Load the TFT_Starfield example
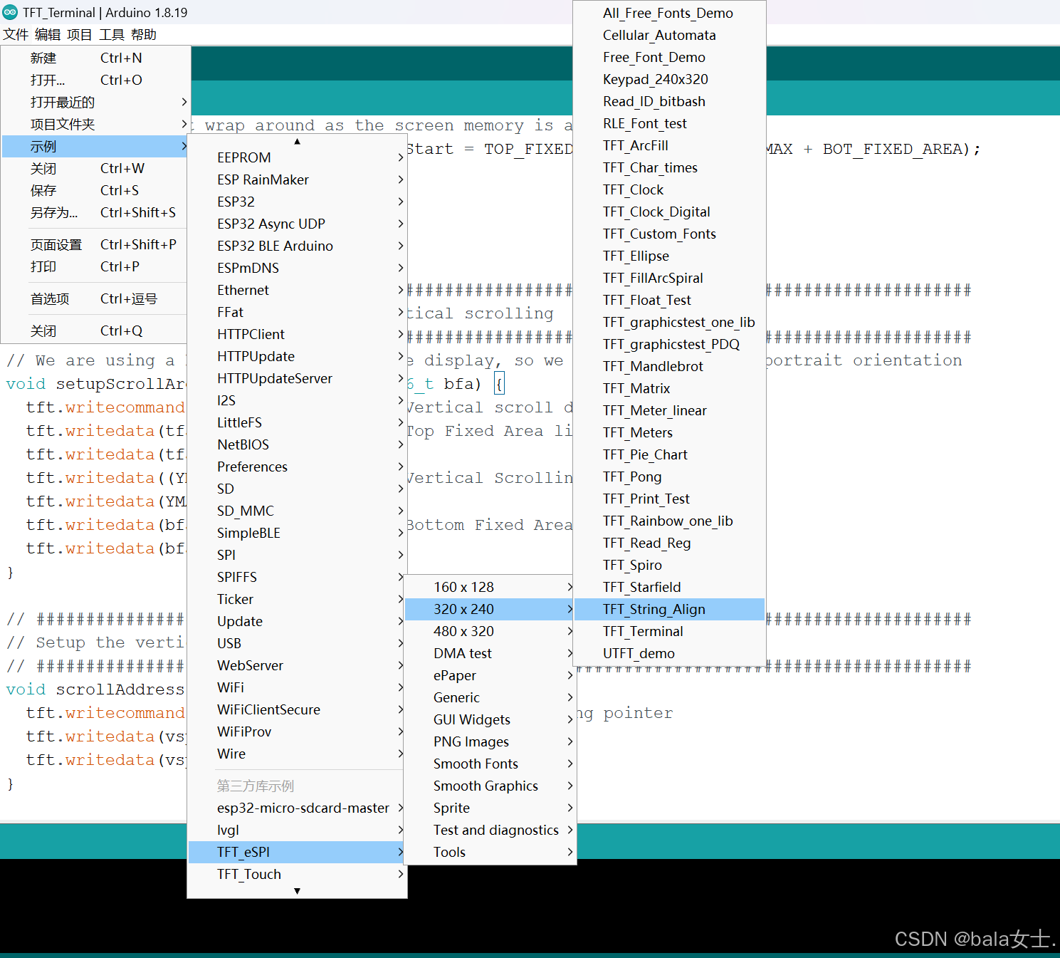The height and width of the screenshot is (958, 1060). [669, 587]
